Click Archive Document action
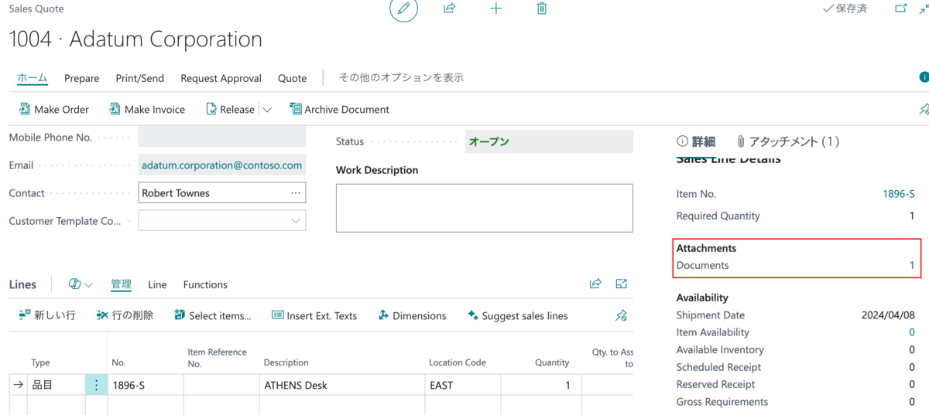This screenshot has height=415, width=929. tap(339, 109)
